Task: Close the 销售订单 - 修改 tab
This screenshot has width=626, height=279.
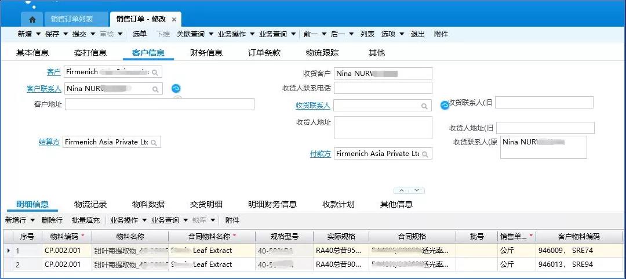Action: 174,19
